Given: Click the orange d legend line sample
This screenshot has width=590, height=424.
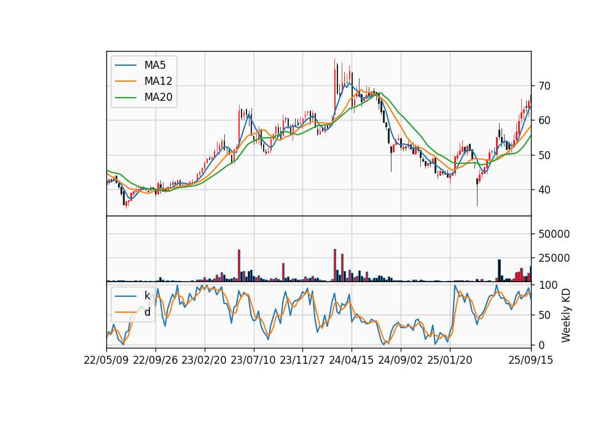Looking at the screenshot, I should click(x=125, y=312).
